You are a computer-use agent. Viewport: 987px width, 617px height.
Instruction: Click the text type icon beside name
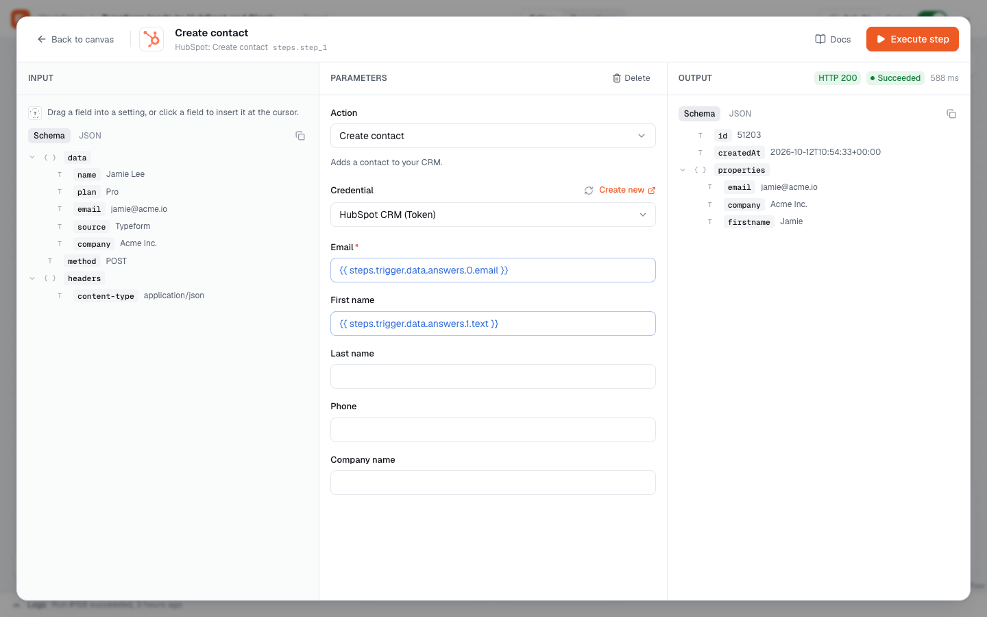click(60, 175)
